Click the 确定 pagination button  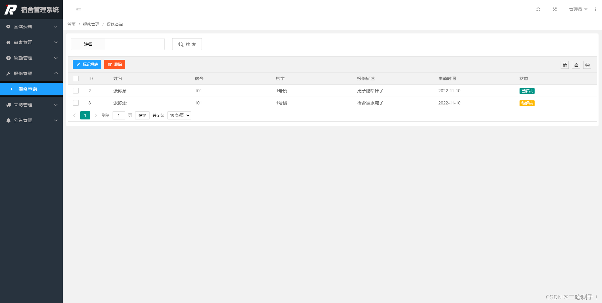pos(142,115)
